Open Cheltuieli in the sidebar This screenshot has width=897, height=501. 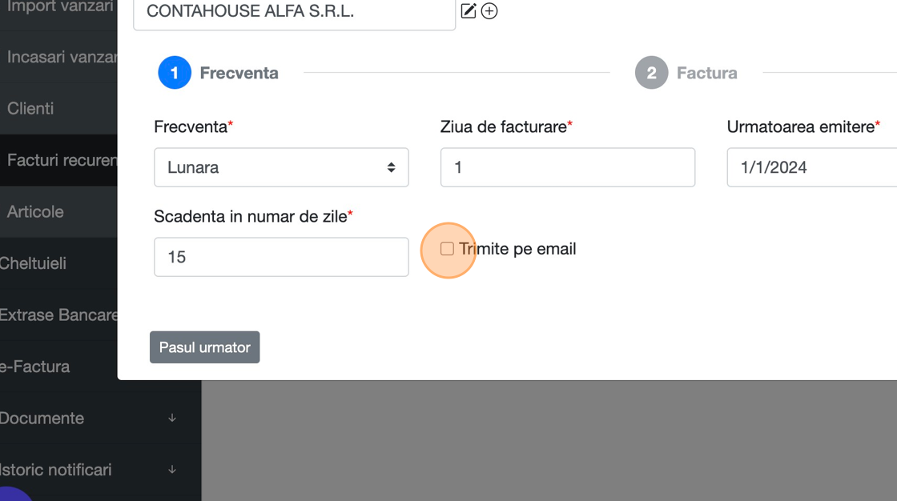coord(34,263)
